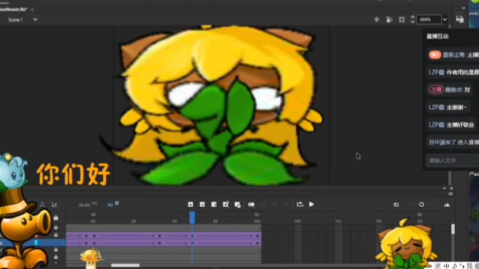The height and width of the screenshot is (269, 479).
Task: Click the zoom-in mountain icon on timeline
Action: click(x=447, y=205)
